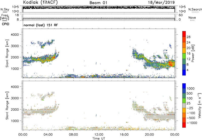Click the date label "18/Mar/2019"
Screen dimensions: 202x140
(x=161, y=3)
